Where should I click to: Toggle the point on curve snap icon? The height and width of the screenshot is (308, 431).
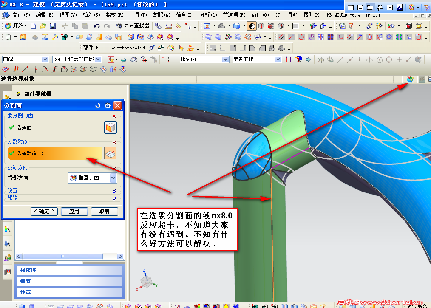408,59
